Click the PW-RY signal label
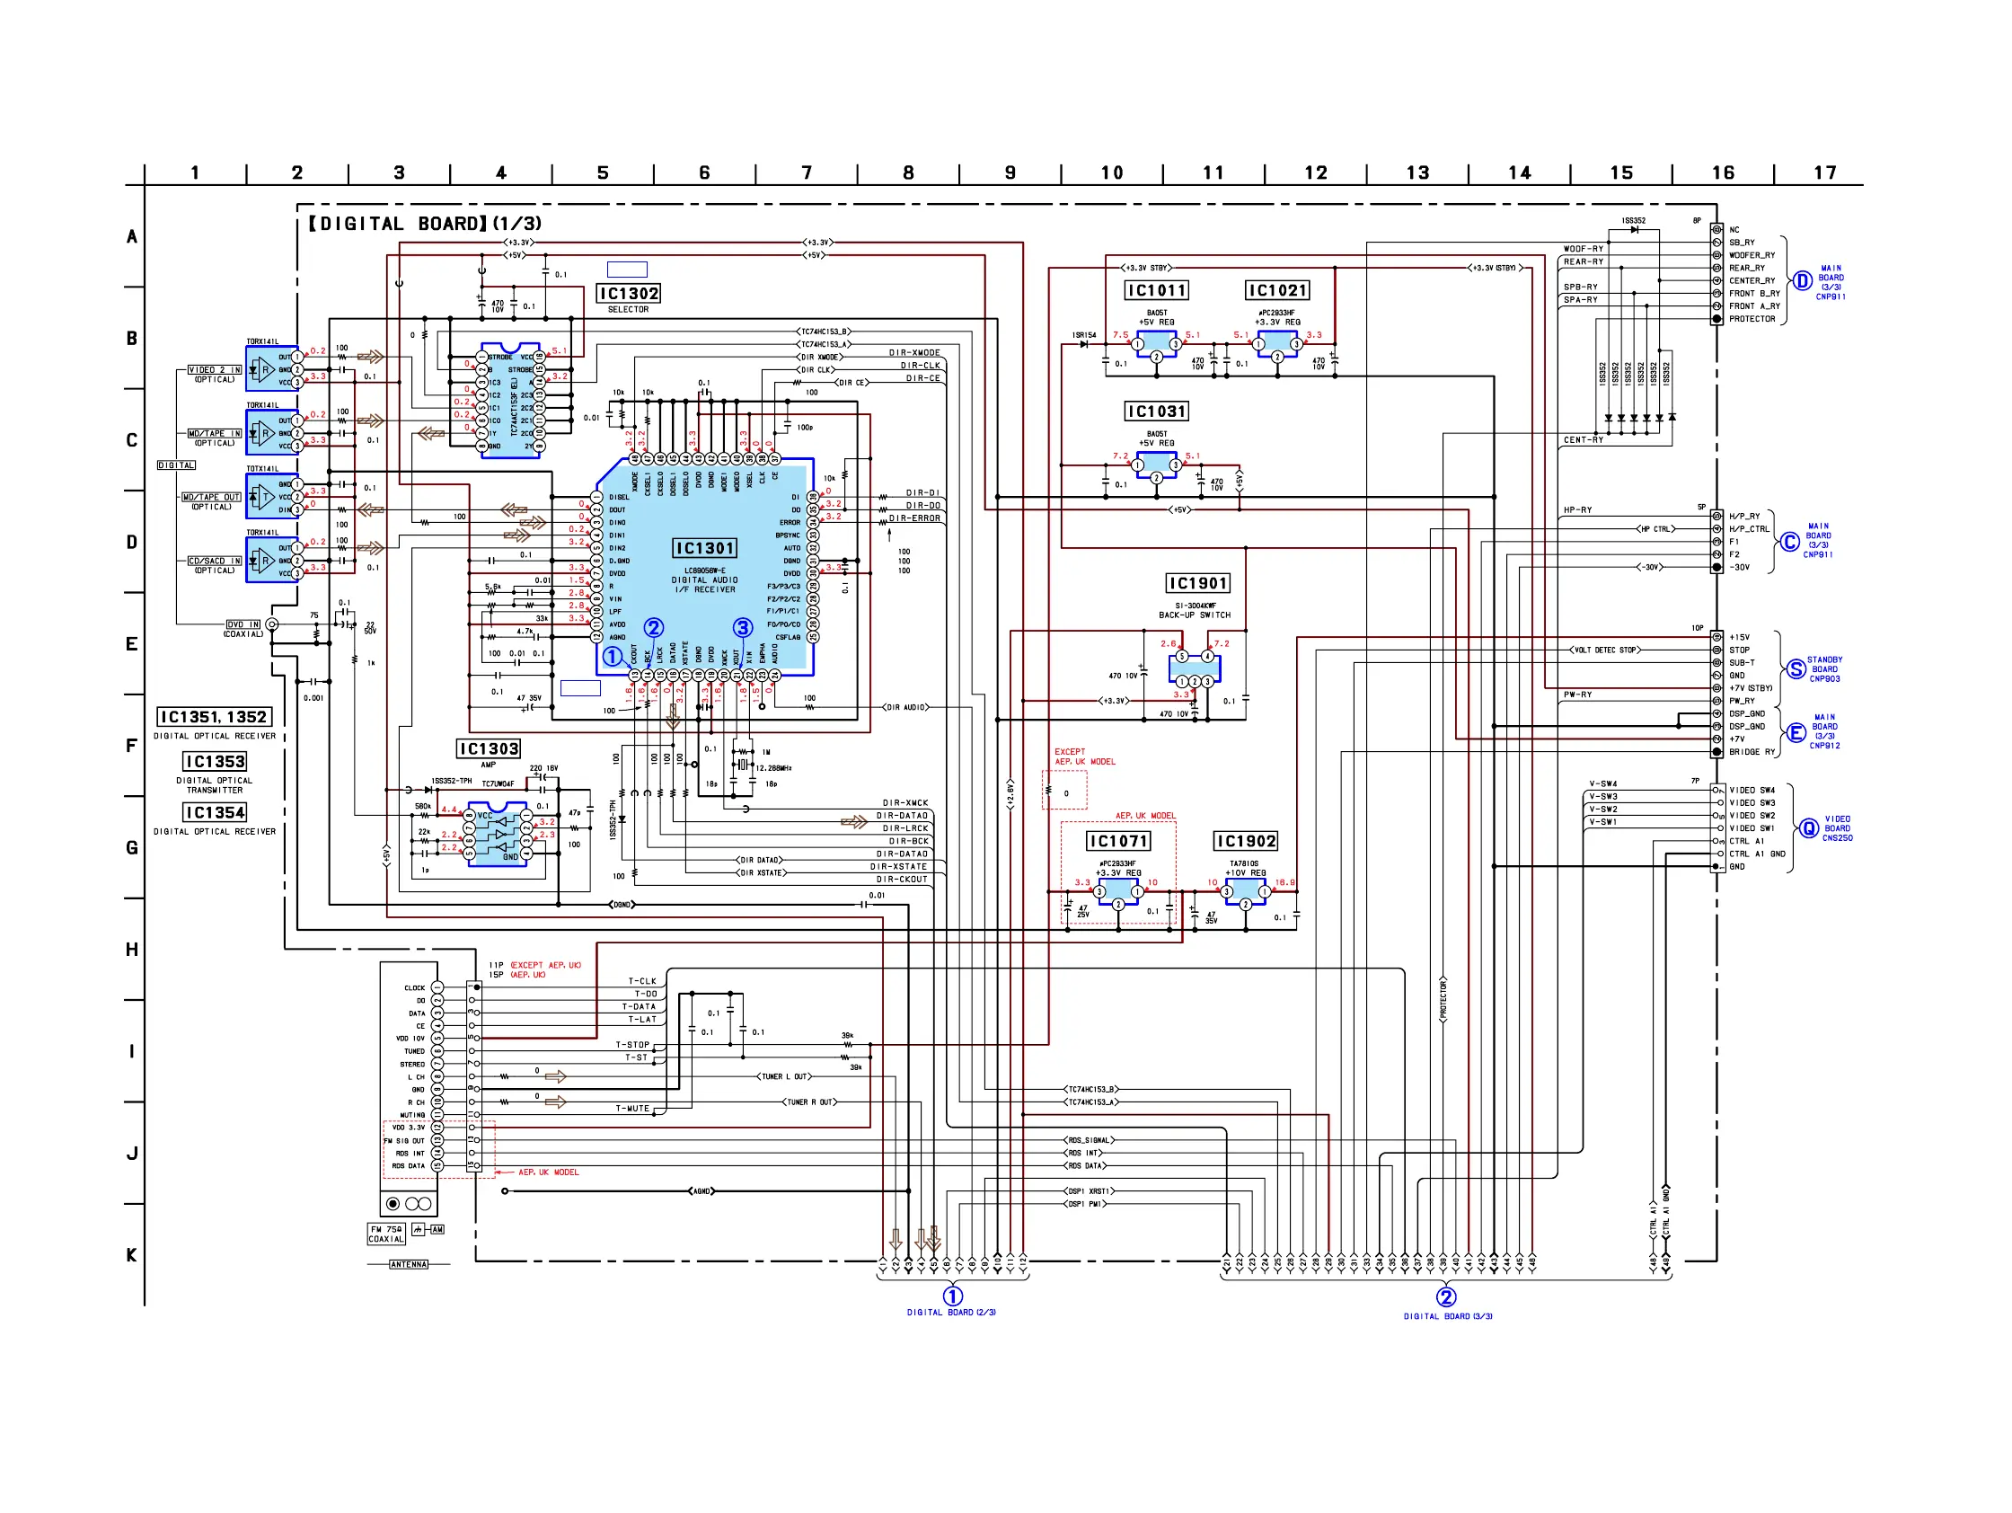Screen dimensions: 2012x1513 click(1577, 695)
